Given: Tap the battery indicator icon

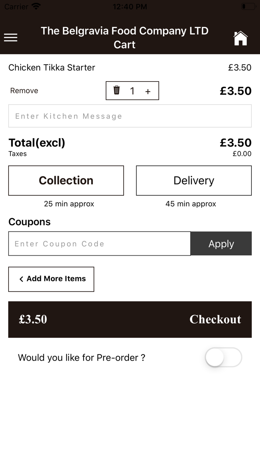Looking at the screenshot, I should coord(248,6).
